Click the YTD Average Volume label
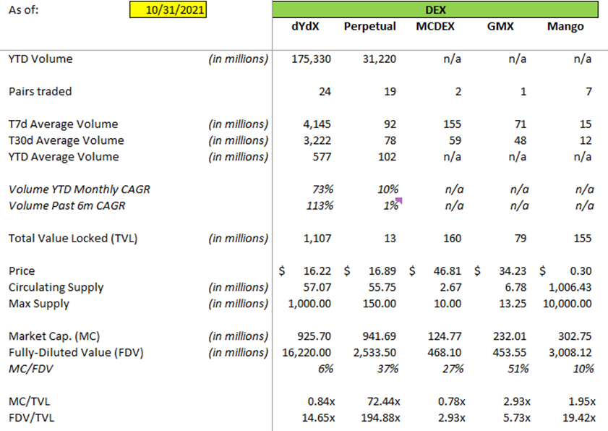 64,157
